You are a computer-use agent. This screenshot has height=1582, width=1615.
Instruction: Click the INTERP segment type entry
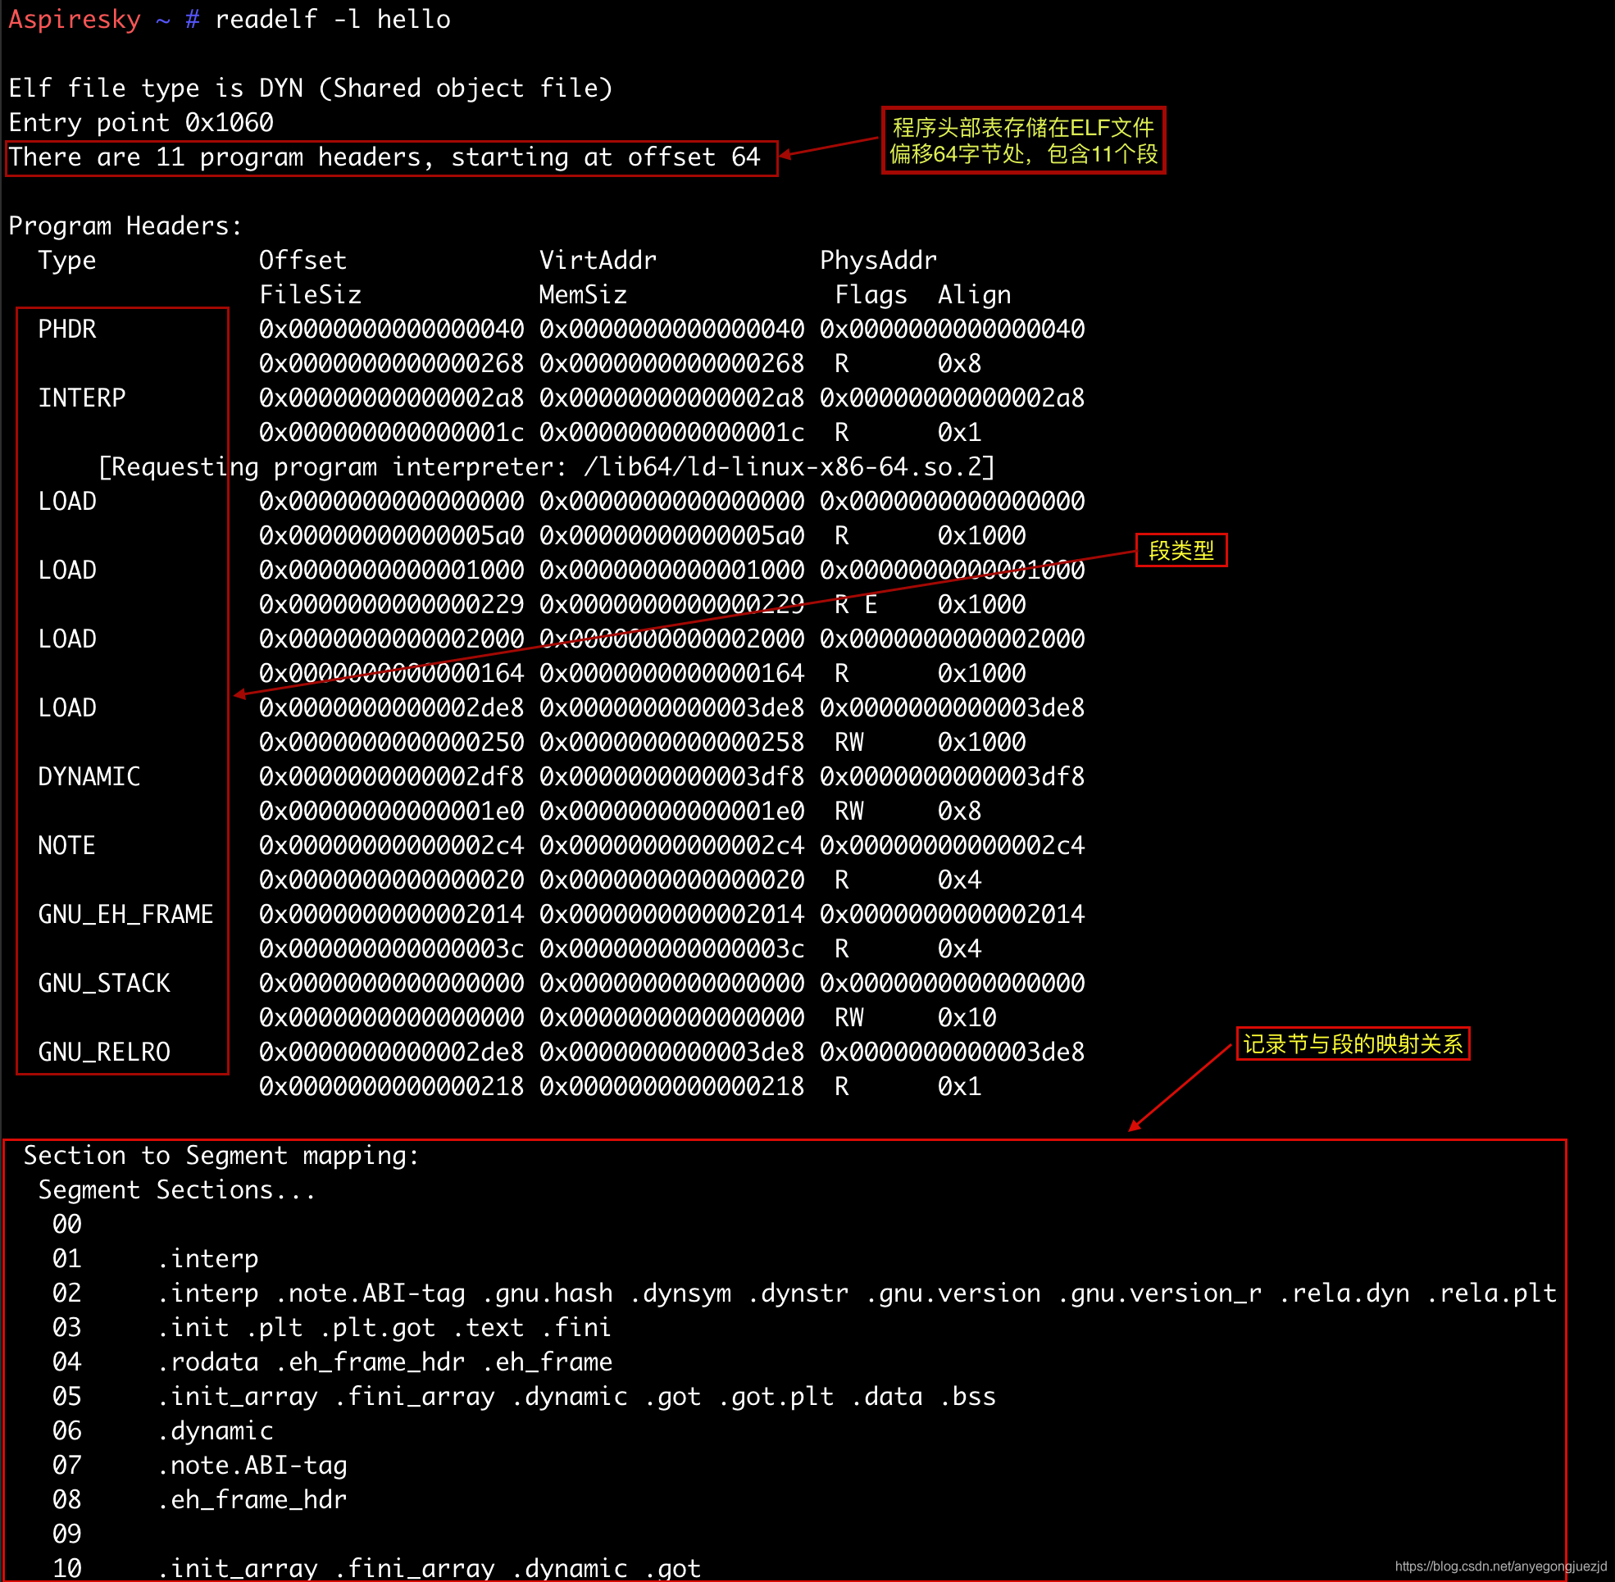(x=81, y=398)
